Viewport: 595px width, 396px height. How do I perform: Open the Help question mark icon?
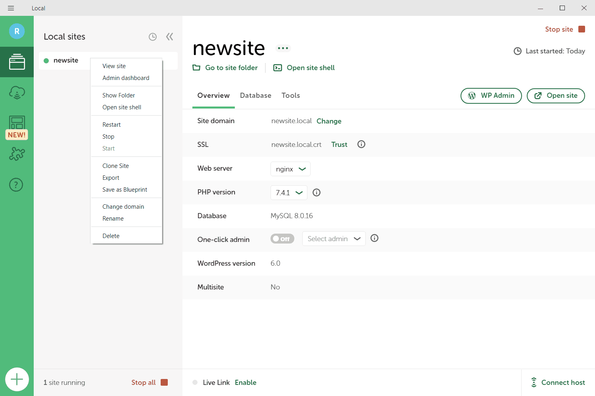point(16,185)
